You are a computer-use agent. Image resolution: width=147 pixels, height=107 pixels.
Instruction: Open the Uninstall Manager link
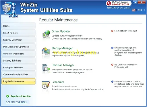63,65
